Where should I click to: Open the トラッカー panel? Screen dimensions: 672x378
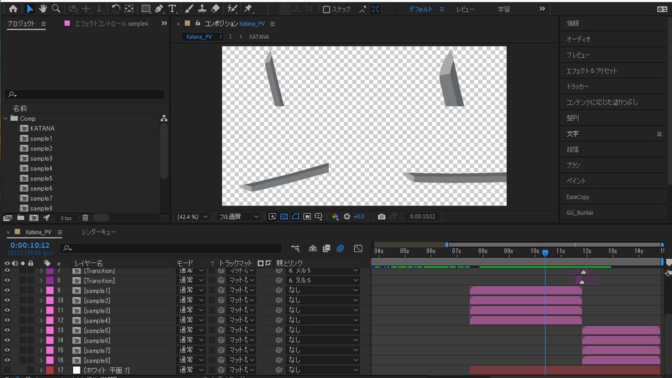click(577, 87)
